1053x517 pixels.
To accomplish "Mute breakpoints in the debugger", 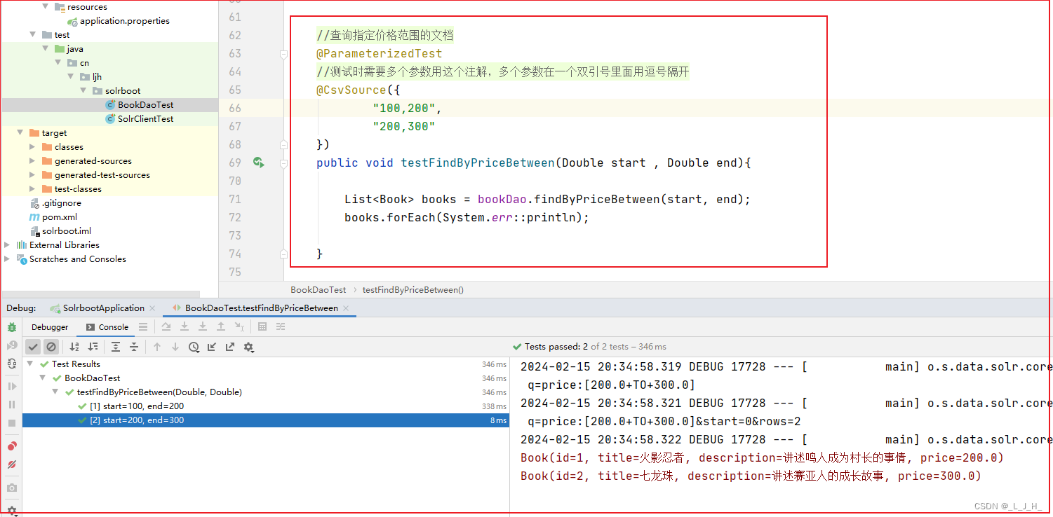I will coord(11,464).
